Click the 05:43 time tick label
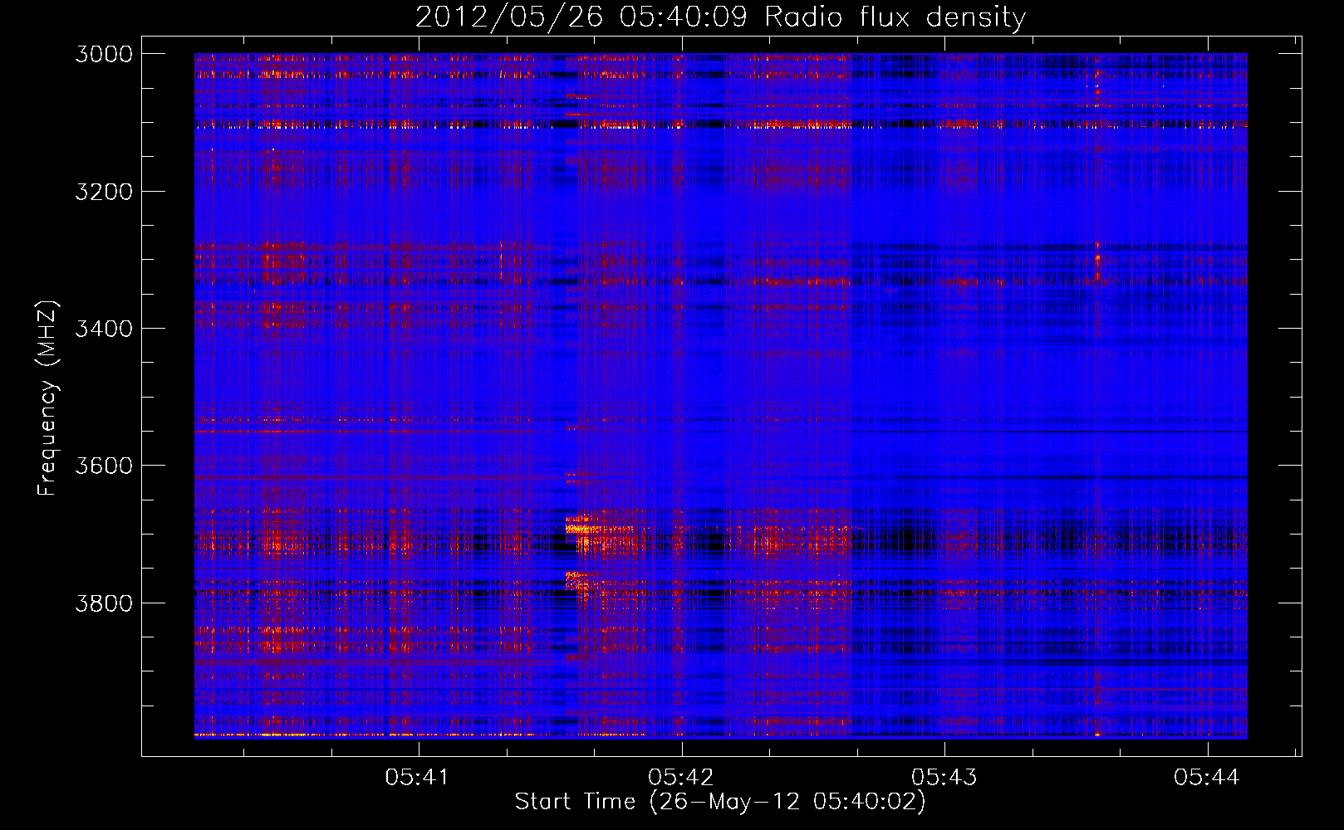 [x=944, y=777]
